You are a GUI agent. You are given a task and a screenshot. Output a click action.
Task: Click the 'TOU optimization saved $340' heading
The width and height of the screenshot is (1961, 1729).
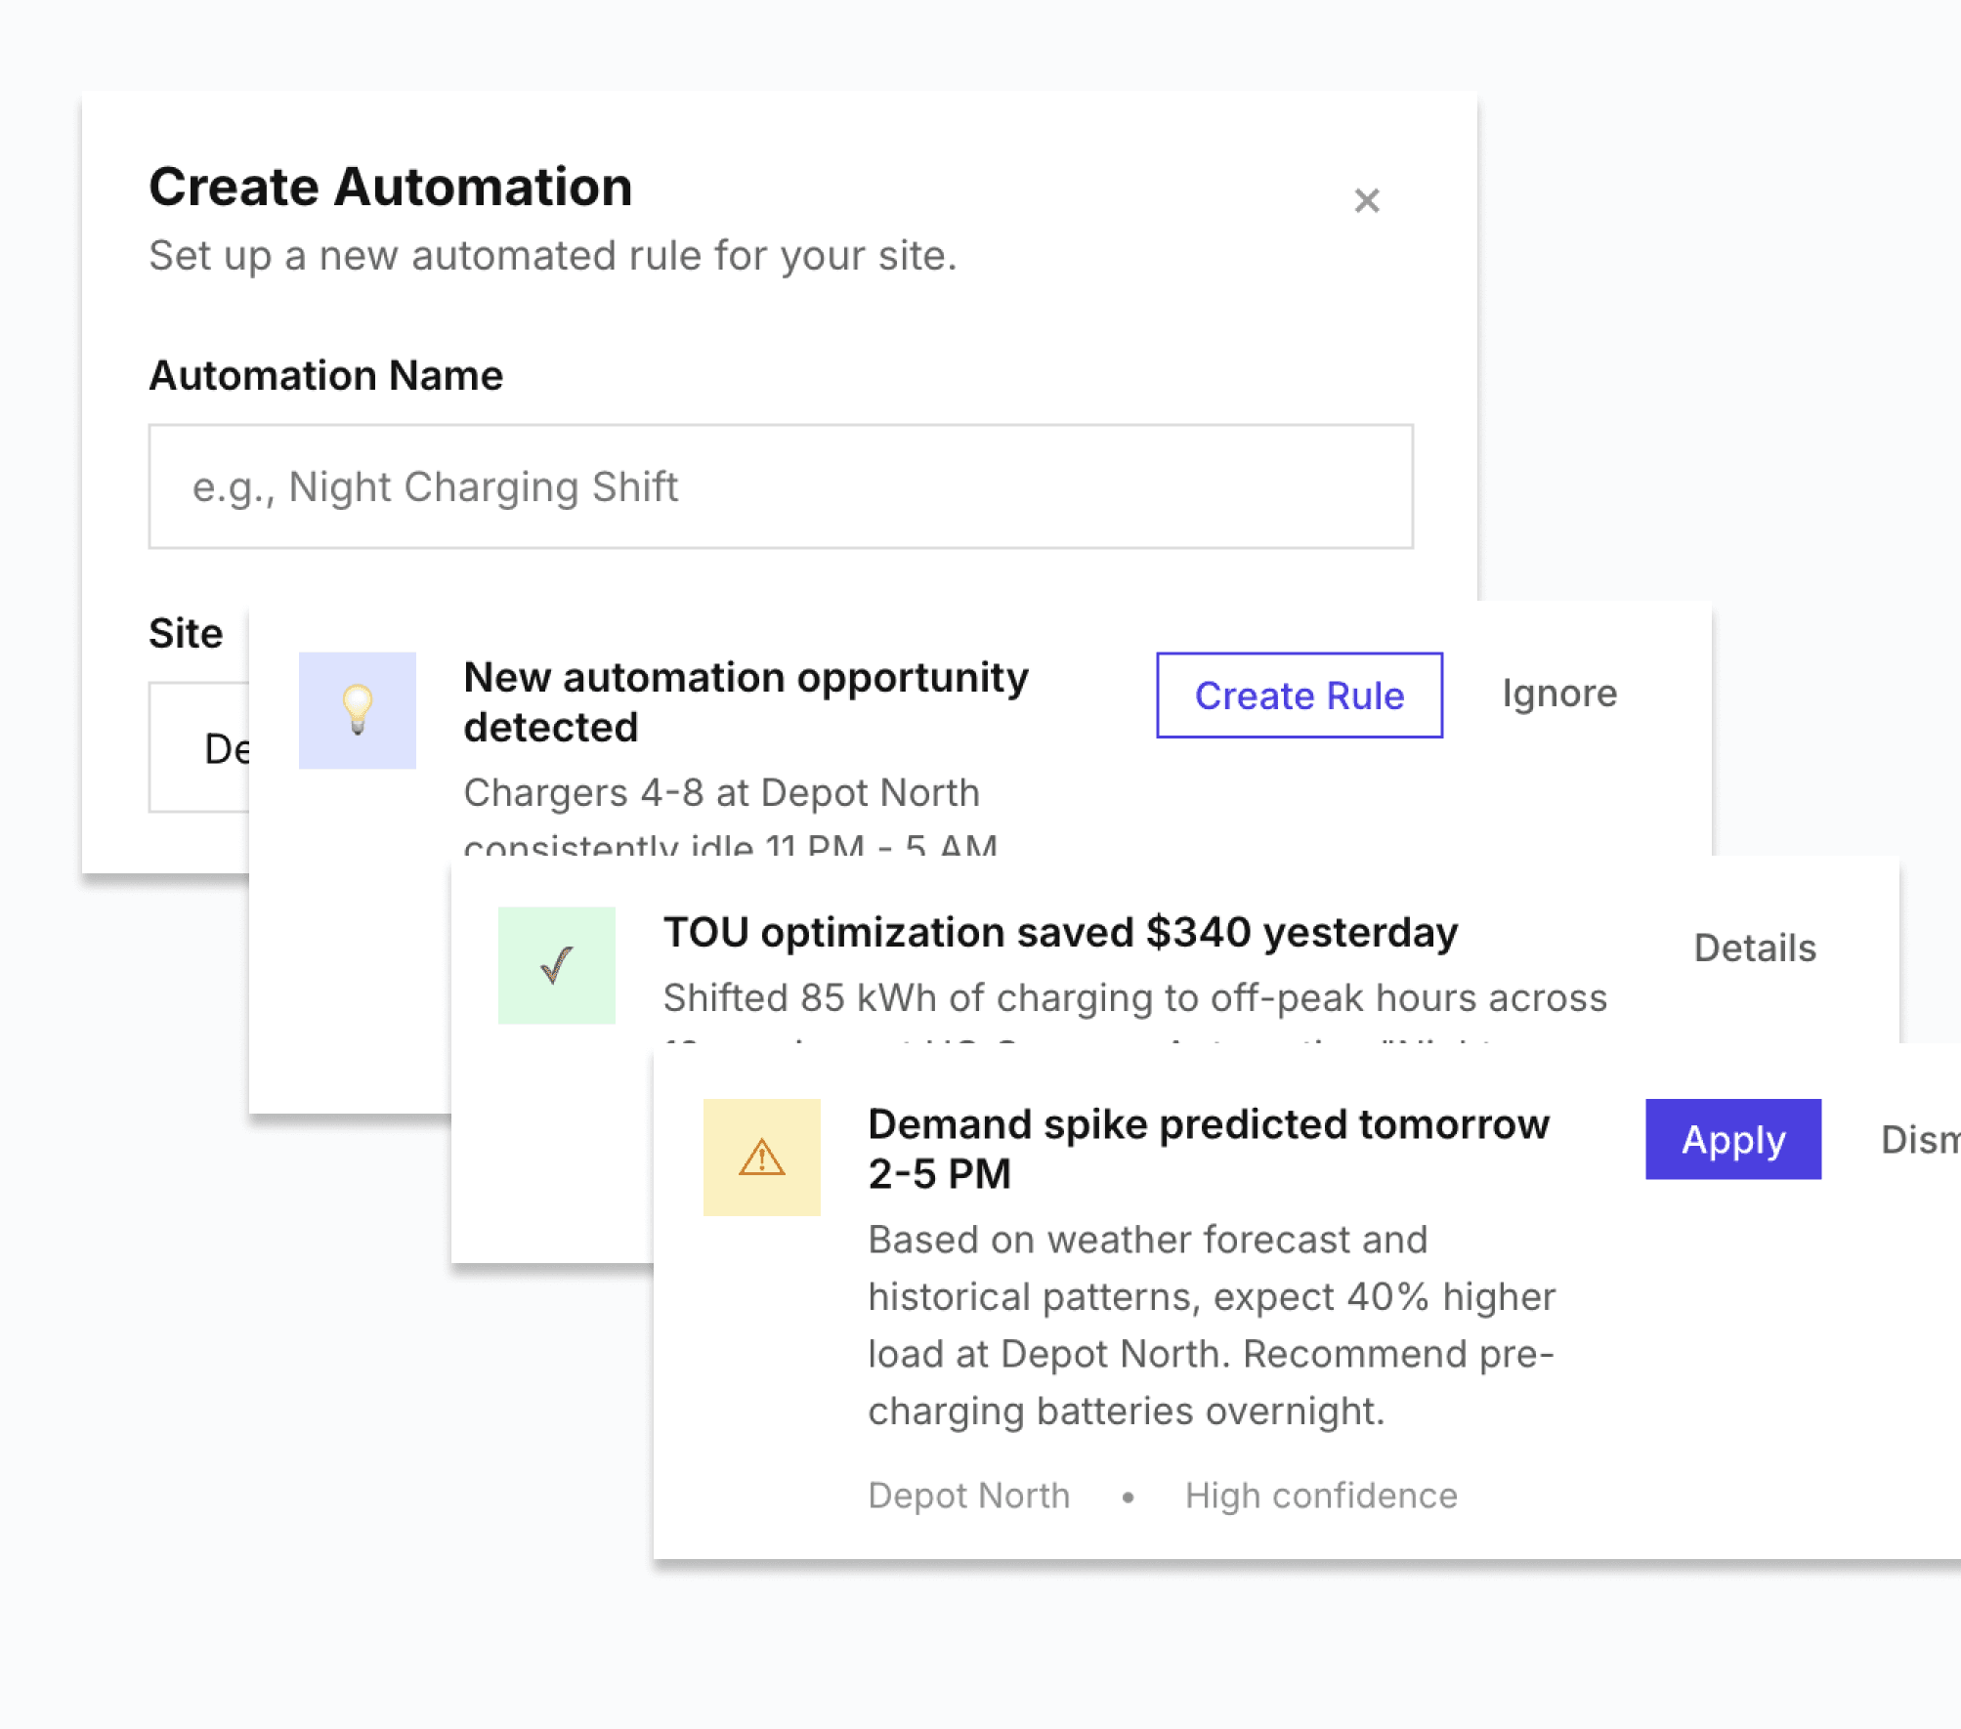(1059, 932)
